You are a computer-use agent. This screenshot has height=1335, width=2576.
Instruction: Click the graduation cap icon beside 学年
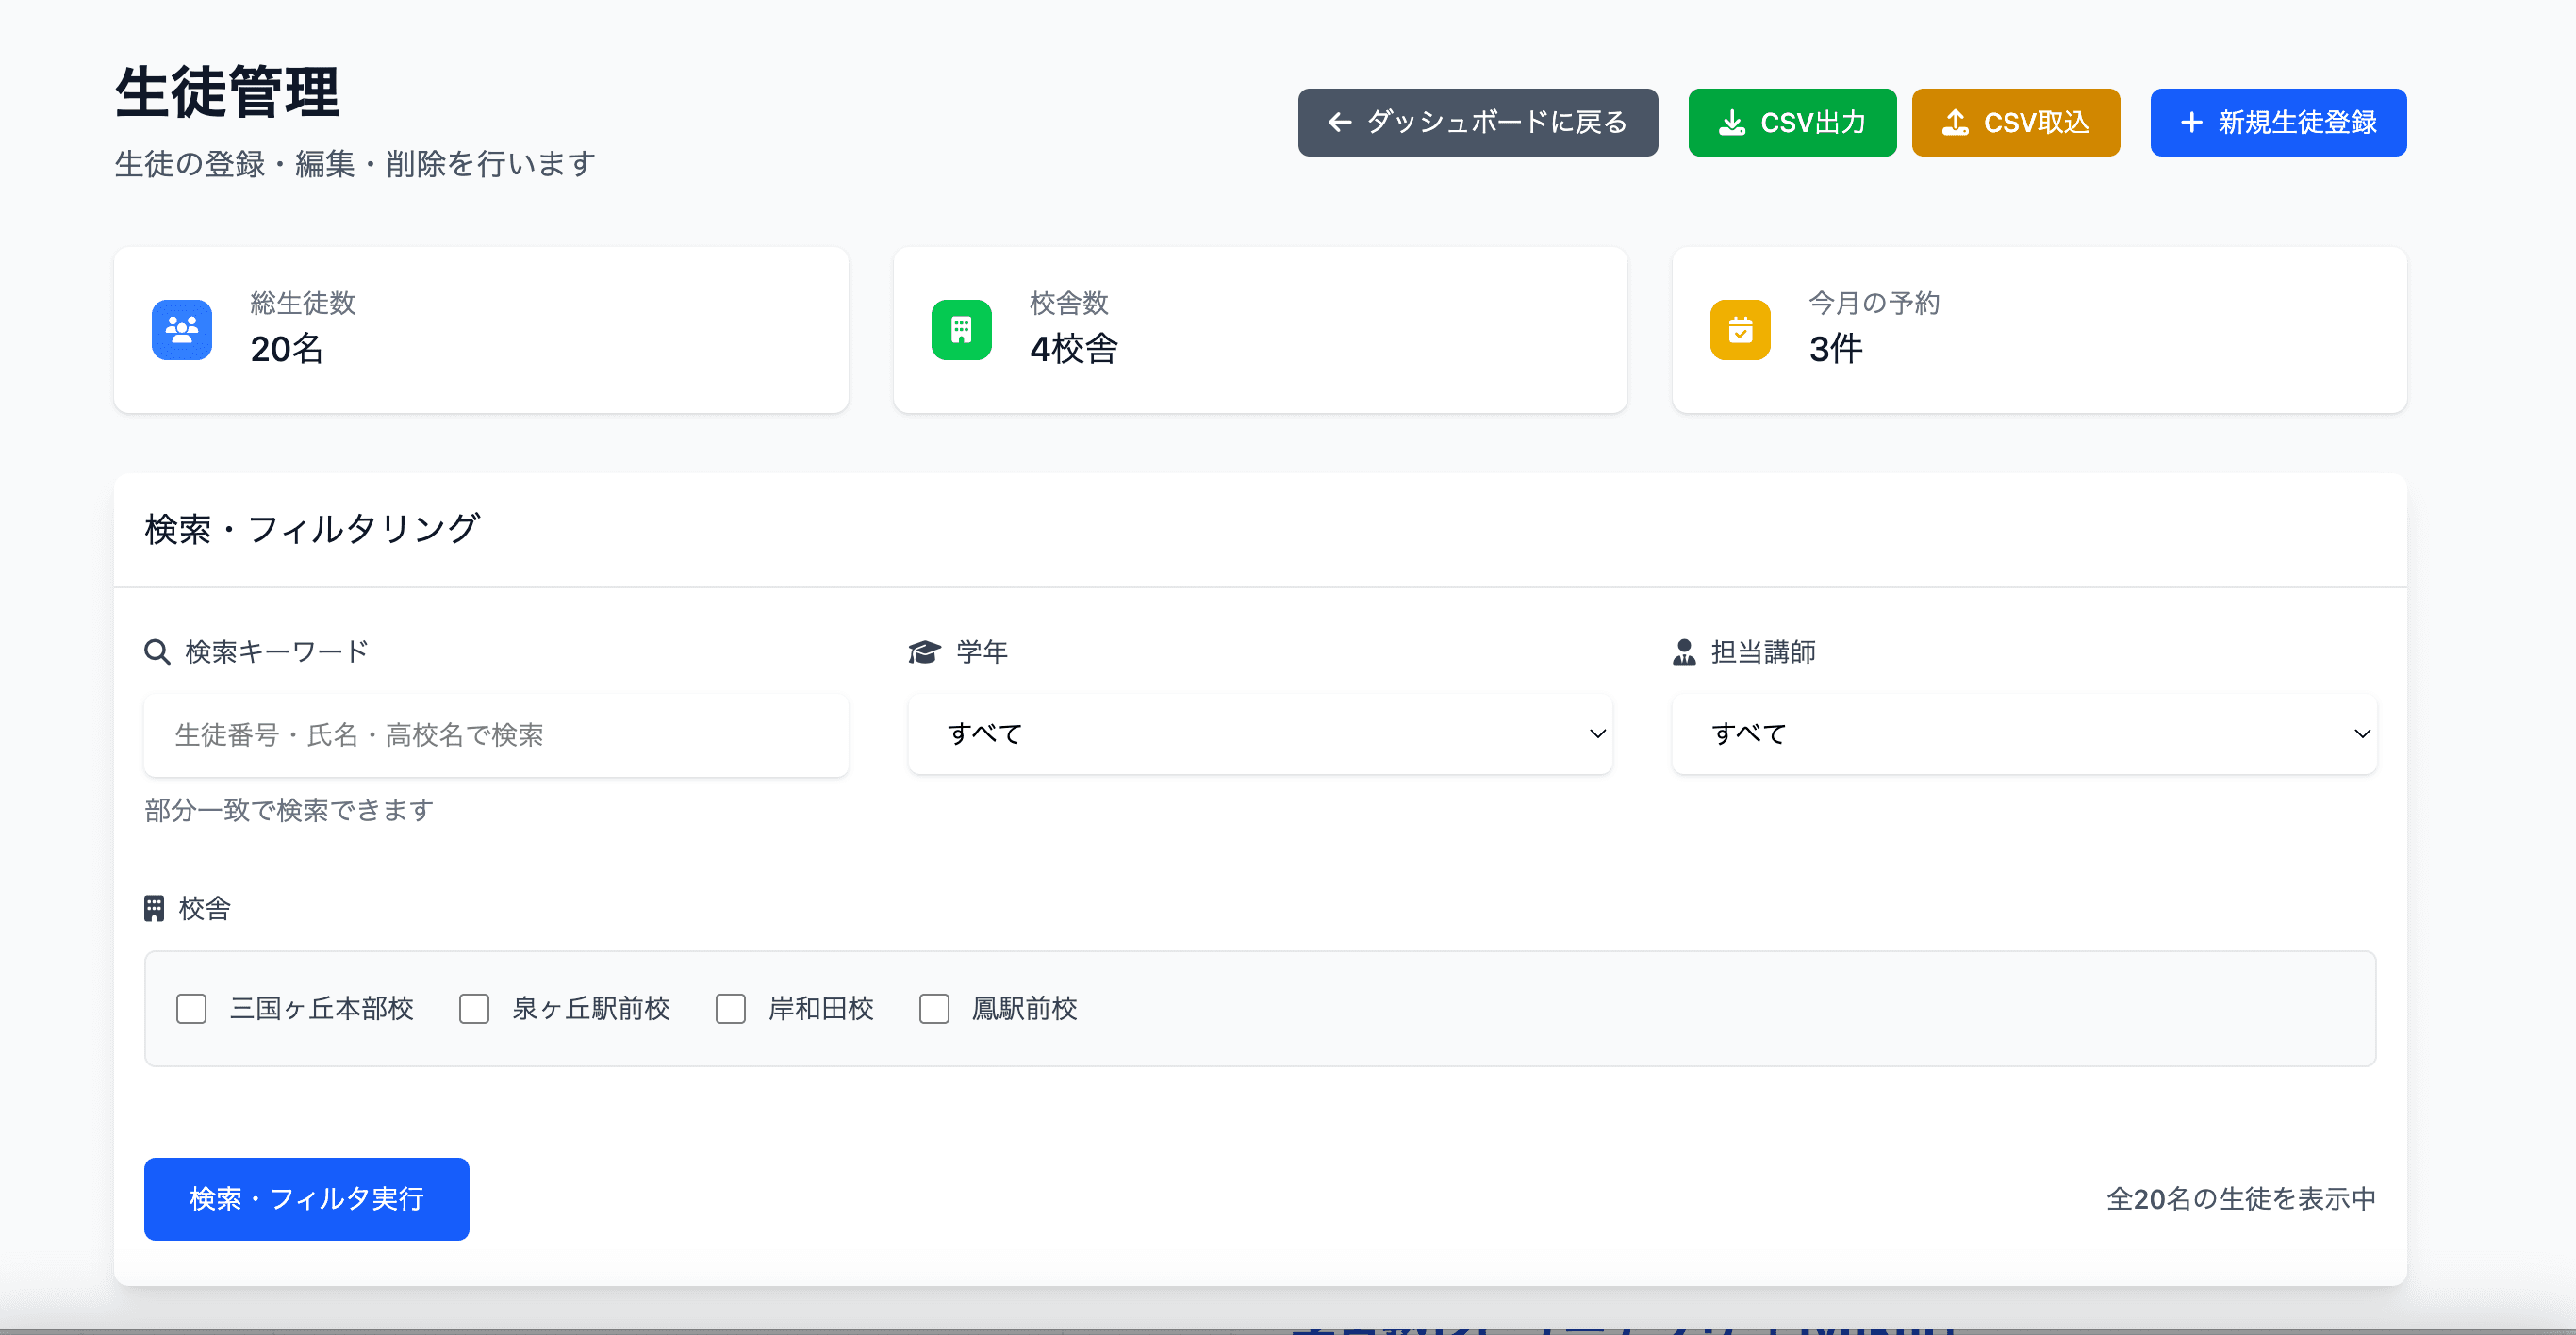[x=924, y=652]
